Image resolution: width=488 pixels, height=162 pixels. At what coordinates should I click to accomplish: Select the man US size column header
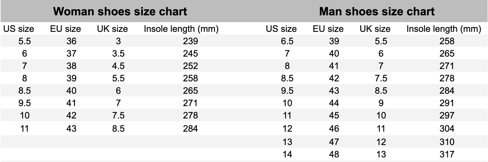point(281,29)
